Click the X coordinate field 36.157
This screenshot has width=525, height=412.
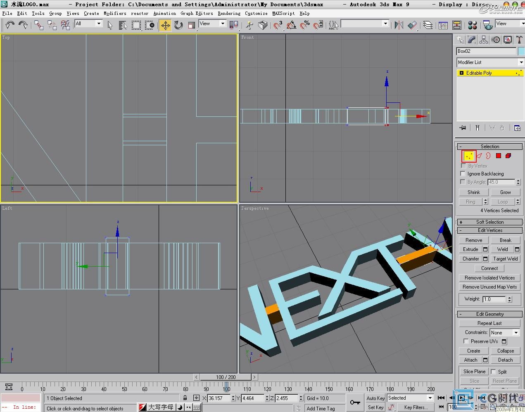click(x=219, y=398)
